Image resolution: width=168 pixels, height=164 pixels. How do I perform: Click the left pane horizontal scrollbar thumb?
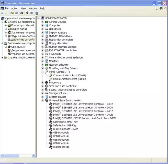coord(11,155)
